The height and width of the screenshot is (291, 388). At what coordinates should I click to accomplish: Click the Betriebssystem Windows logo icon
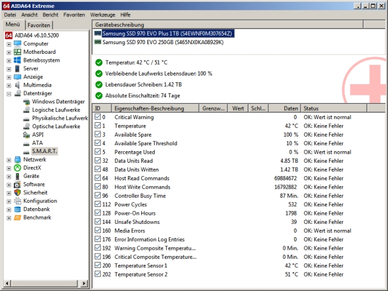(x=18, y=60)
